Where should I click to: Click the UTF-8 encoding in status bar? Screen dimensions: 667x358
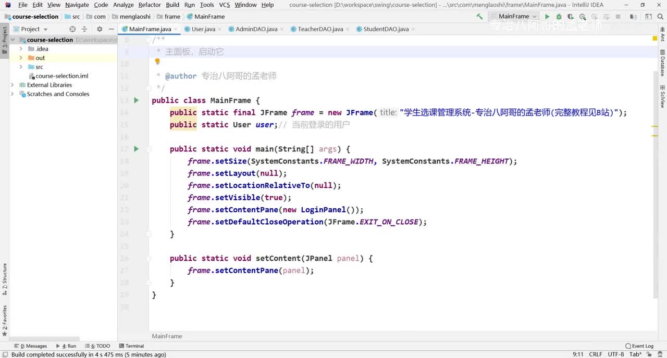(x=615, y=354)
